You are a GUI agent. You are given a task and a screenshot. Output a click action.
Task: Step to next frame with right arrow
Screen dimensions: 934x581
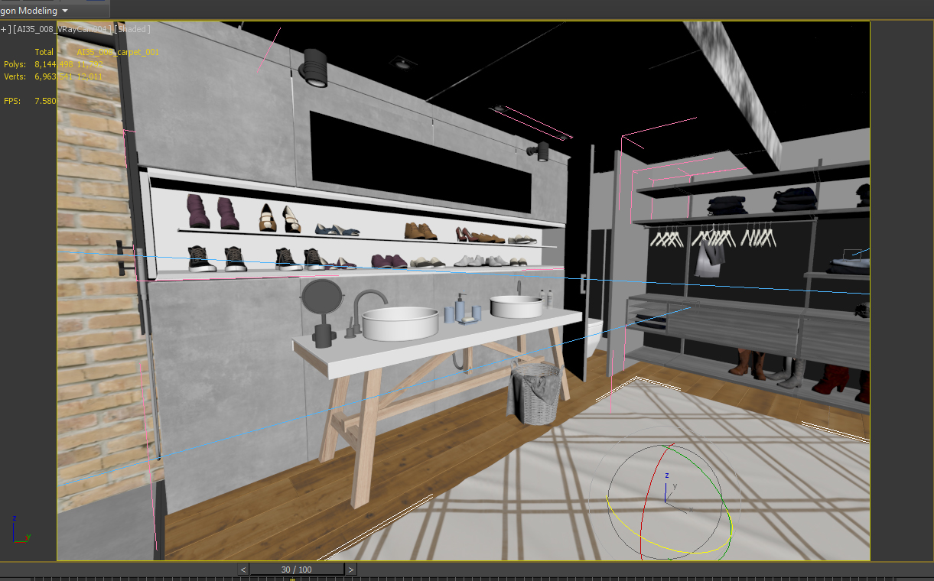pyautogui.click(x=350, y=570)
